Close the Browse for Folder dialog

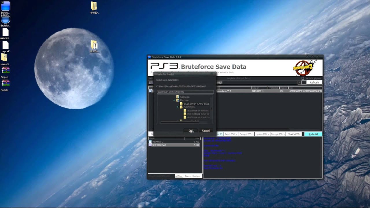coord(212,74)
